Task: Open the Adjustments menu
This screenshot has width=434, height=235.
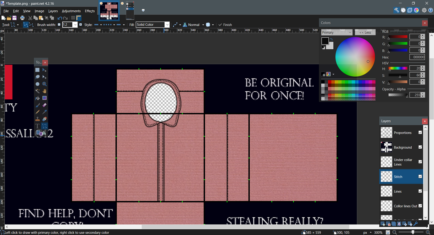Action: pyautogui.click(x=71, y=11)
